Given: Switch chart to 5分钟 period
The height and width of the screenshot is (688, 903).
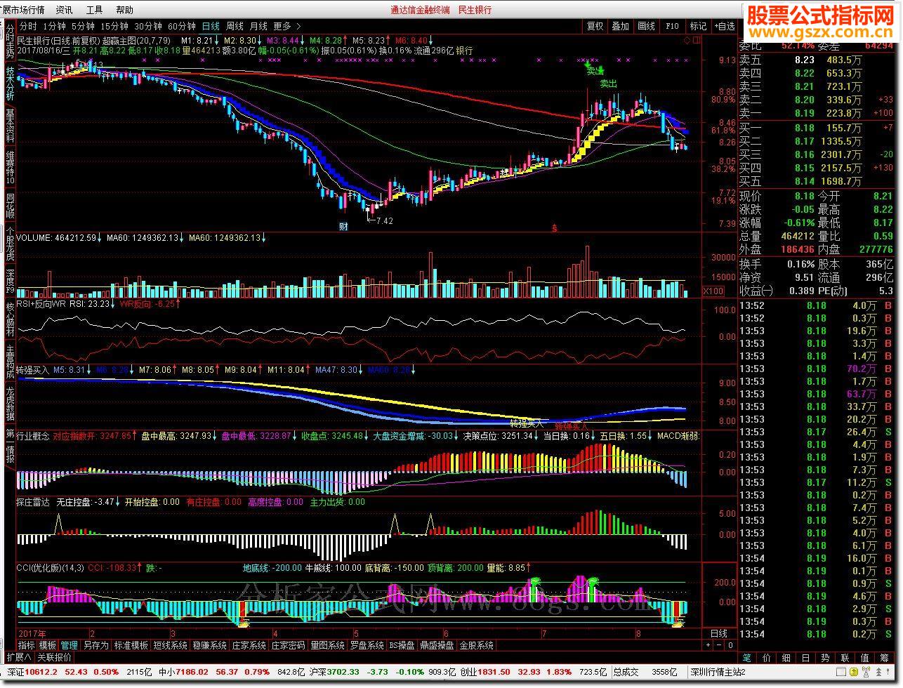Looking at the screenshot, I should click(x=83, y=26).
